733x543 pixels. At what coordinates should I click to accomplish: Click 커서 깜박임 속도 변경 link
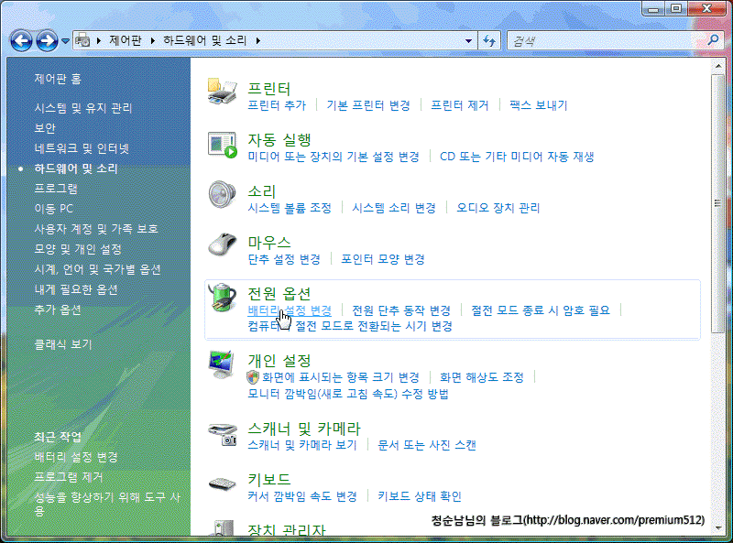[302, 496]
